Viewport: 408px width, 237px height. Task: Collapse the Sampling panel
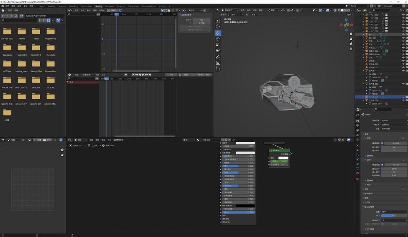(x=363, y=134)
